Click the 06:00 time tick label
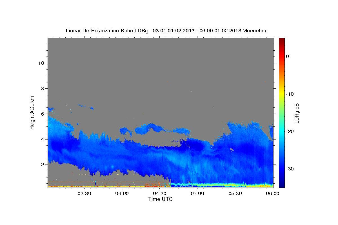 273,193
